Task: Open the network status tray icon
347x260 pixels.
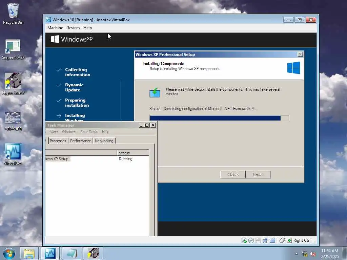Action: pos(305,254)
